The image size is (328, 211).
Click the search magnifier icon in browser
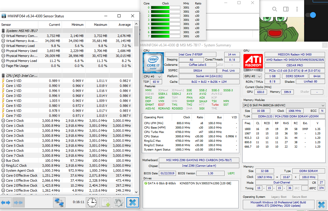pyautogui.click(x=274, y=9)
